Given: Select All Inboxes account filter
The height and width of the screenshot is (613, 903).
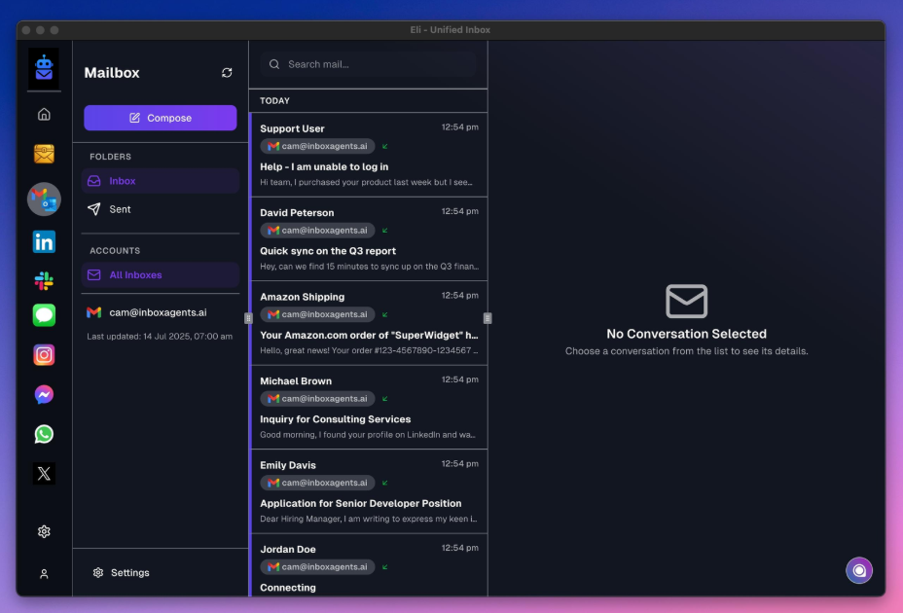Looking at the screenshot, I should pos(161,274).
